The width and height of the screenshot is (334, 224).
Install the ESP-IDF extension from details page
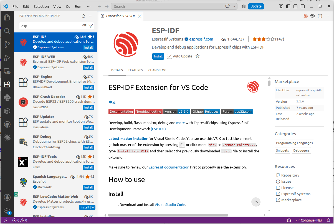(158, 56)
